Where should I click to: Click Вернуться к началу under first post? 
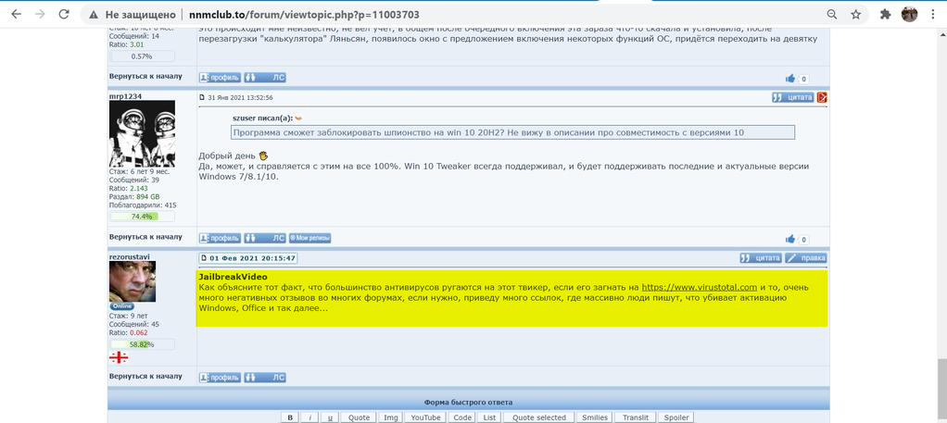[145, 77]
